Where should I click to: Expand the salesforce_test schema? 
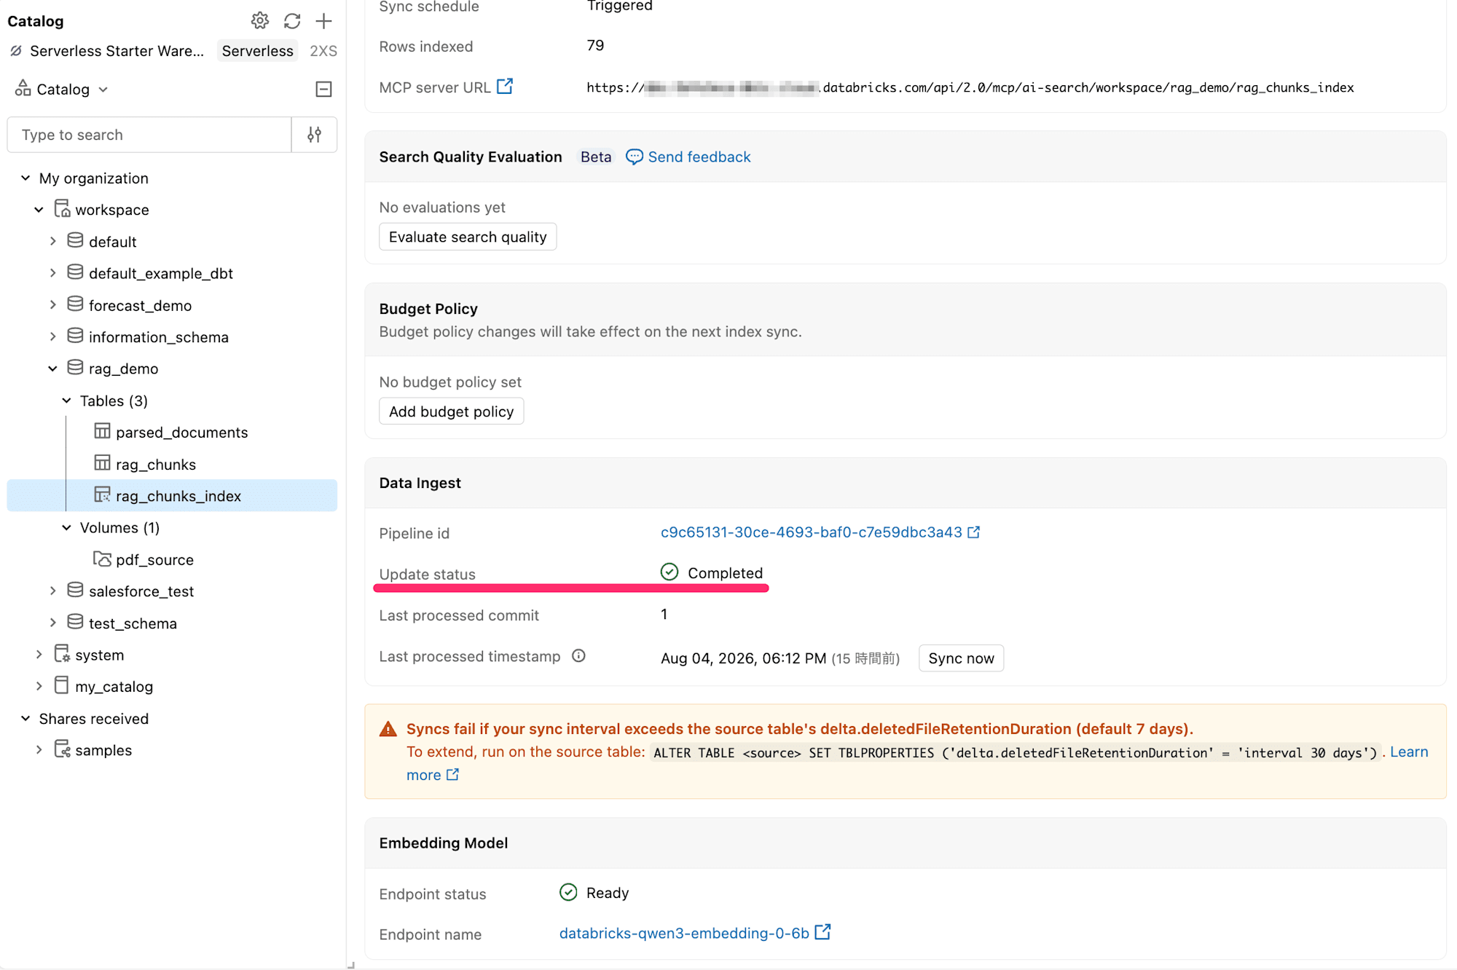52,591
